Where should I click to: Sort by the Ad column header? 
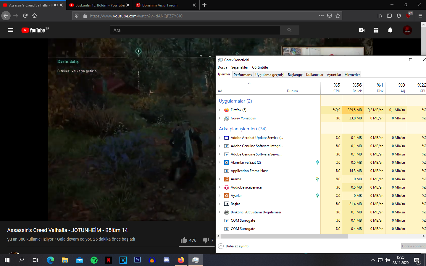[251, 88]
